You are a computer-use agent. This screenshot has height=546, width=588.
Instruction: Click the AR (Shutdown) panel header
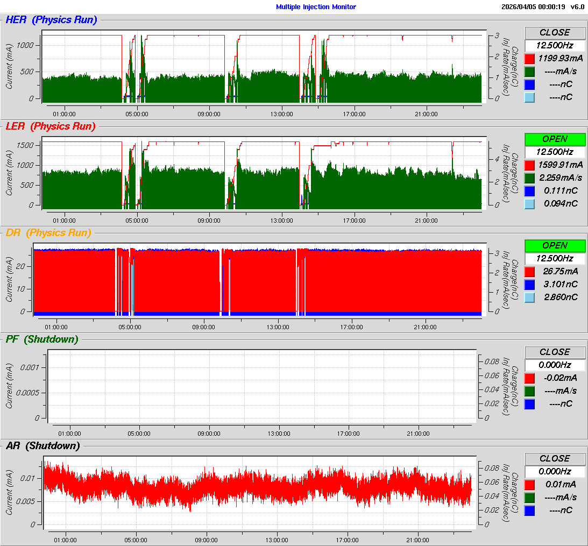[x=42, y=446]
